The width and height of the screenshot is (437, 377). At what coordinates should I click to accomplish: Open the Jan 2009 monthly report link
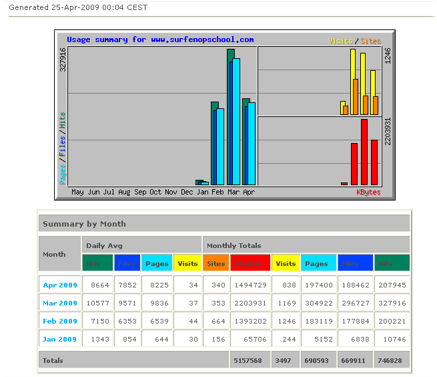pyautogui.click(x=59, y=339)
